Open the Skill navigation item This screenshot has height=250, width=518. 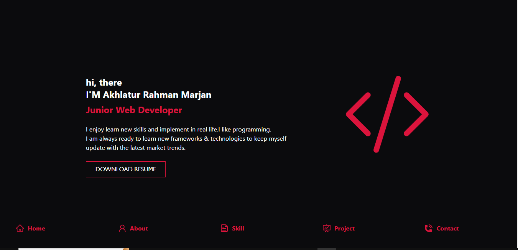[238, 228]
